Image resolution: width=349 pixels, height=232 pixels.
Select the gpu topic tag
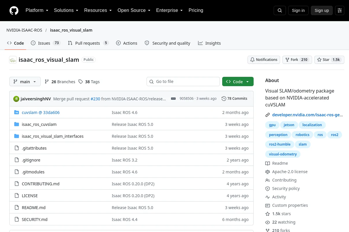click(x=272, y=125)
